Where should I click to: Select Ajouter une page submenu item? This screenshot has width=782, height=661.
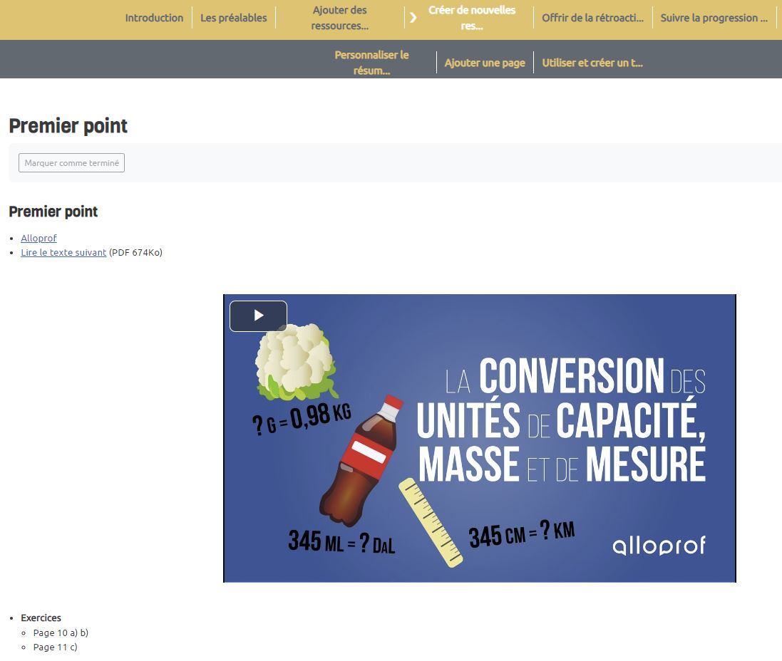(485, 63)
